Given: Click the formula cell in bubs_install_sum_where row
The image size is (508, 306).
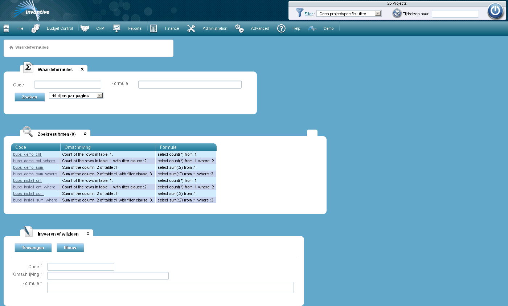Looking at the screenshot, I should [186, 200].
